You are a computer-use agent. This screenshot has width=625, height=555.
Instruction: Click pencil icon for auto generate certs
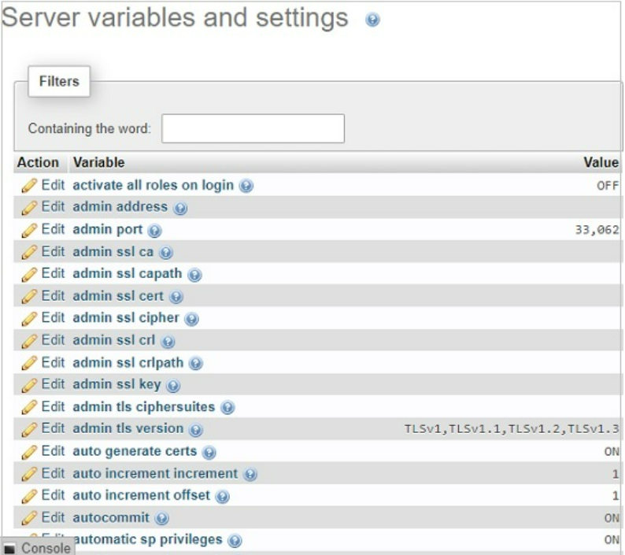(x=29, y=452)
